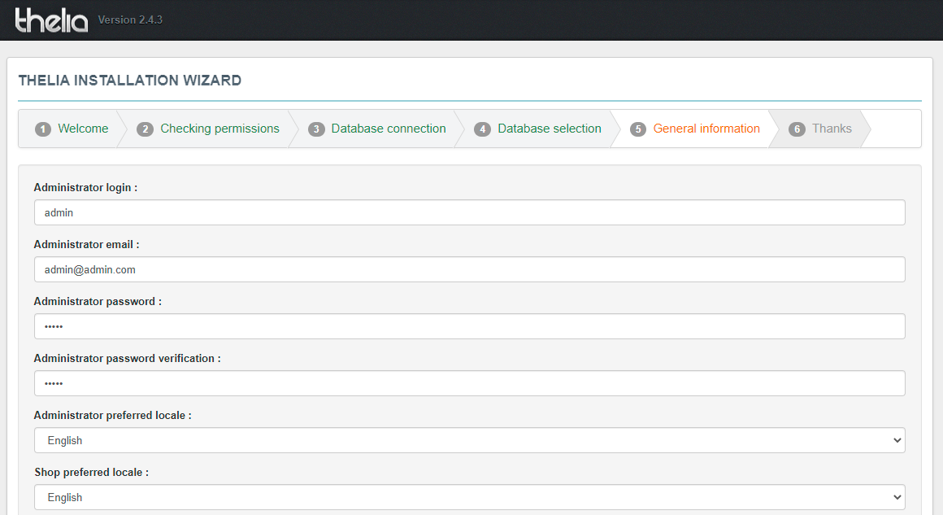Click the Thelia logo in the header
The image size is (943, 515).
click(51, 20)
